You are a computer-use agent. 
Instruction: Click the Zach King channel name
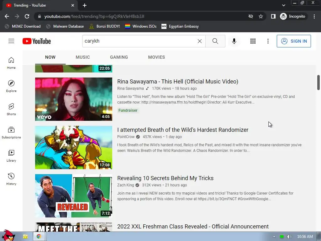point(125,185)
